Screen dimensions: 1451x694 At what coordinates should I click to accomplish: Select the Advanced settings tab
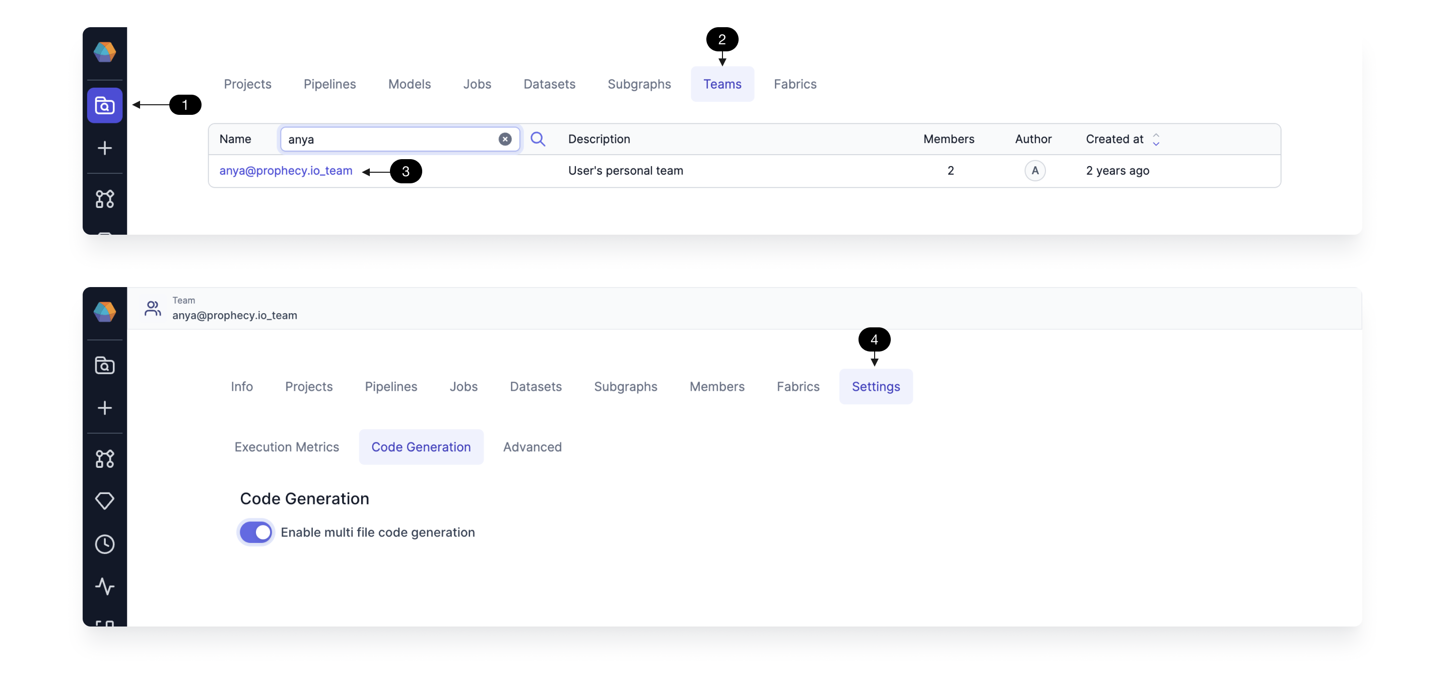[x=532, y=446]
